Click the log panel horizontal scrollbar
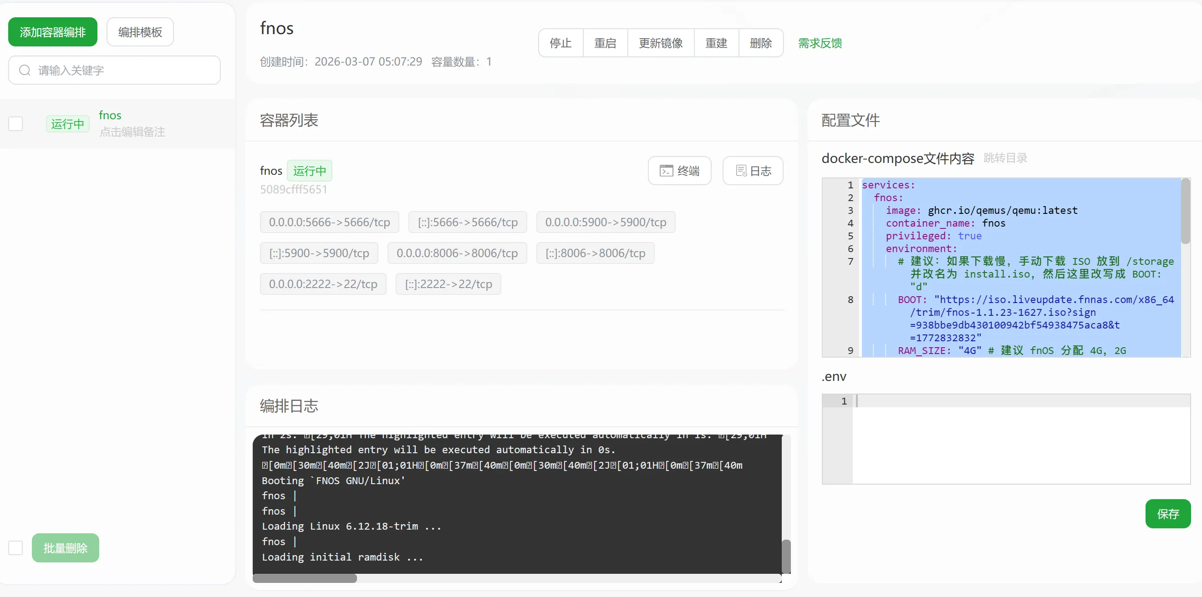This screenshot has height=597, width=1202. [305, 578]
